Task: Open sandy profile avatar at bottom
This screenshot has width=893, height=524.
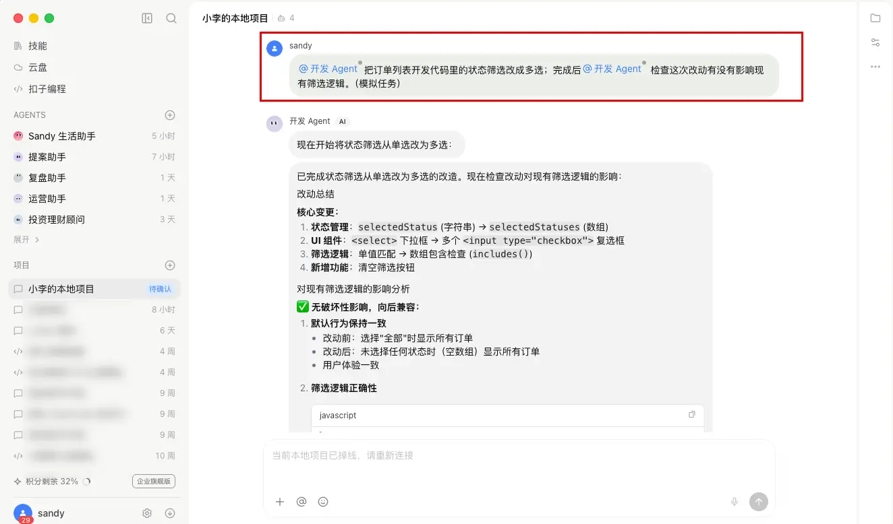Action: click(x=23, y=513)
